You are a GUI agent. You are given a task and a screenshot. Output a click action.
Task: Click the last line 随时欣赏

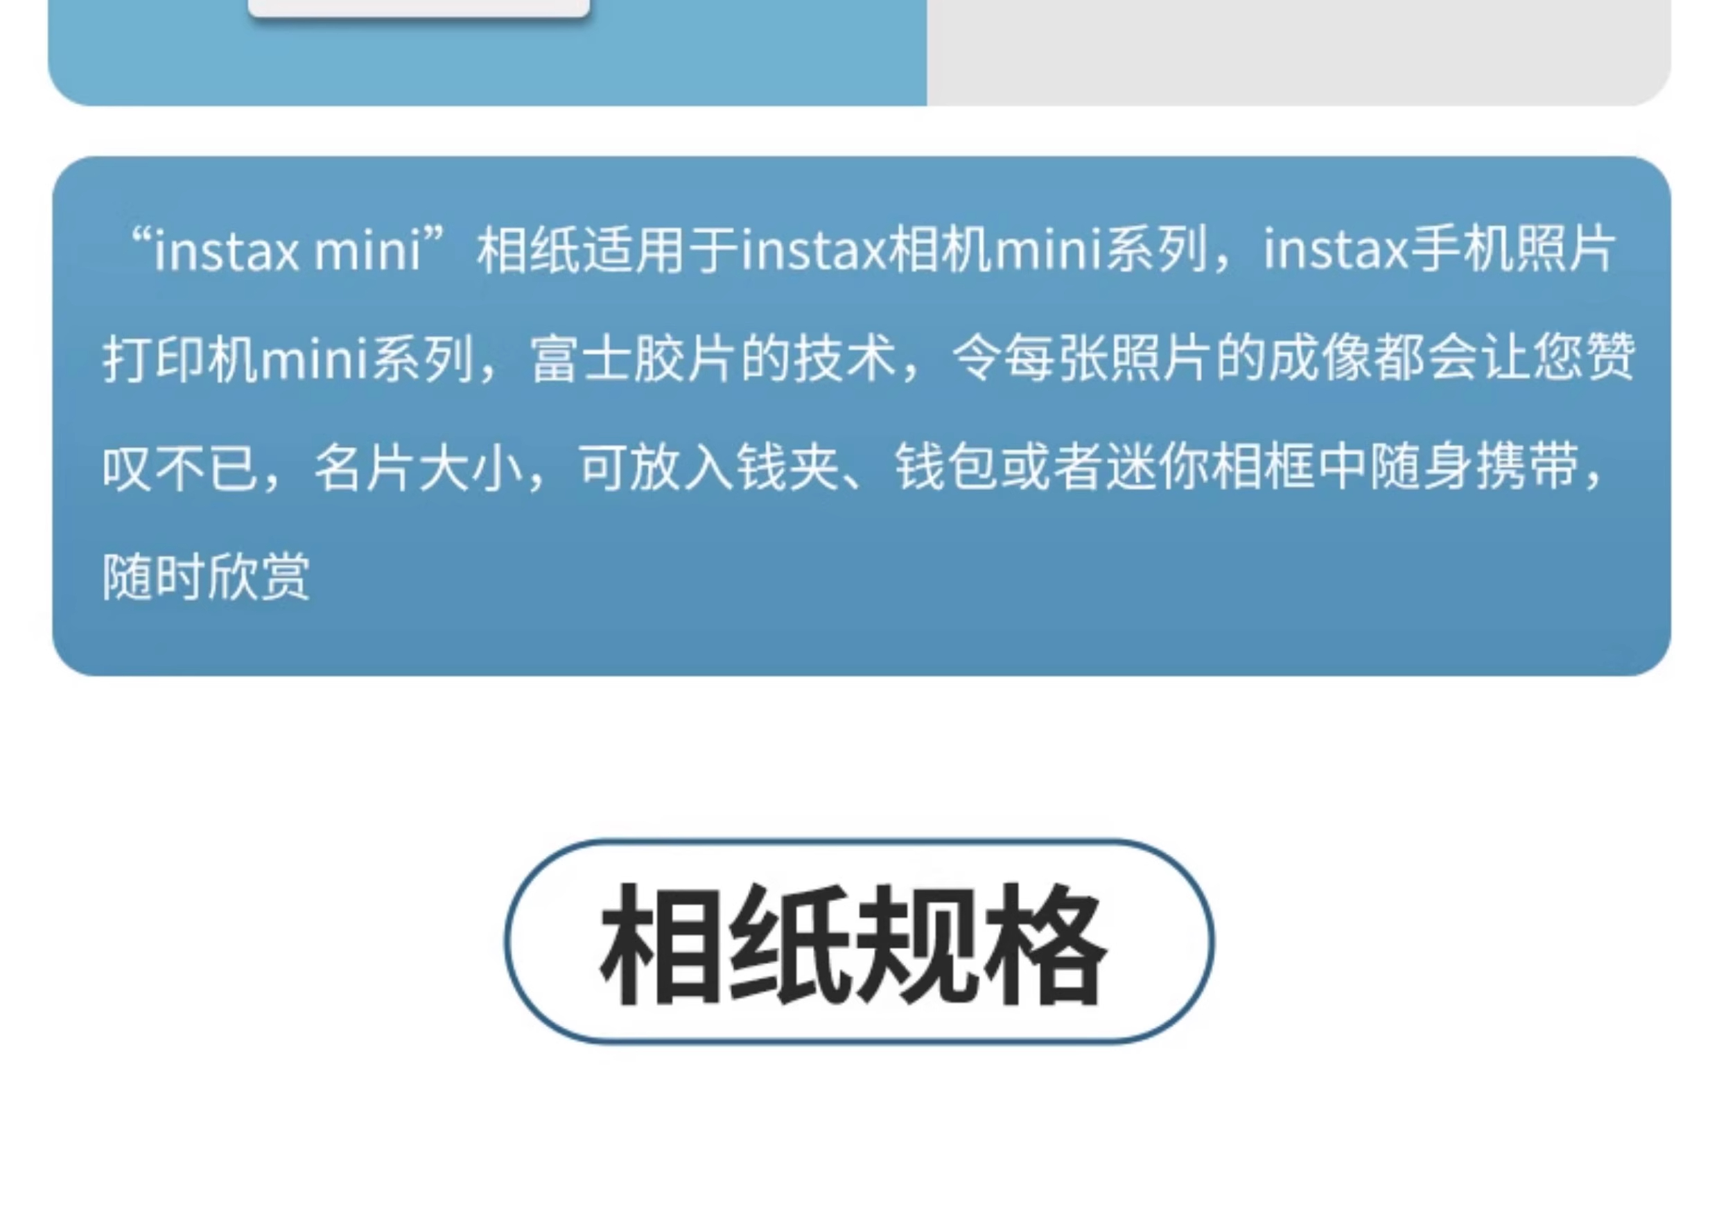pos(206,577)
